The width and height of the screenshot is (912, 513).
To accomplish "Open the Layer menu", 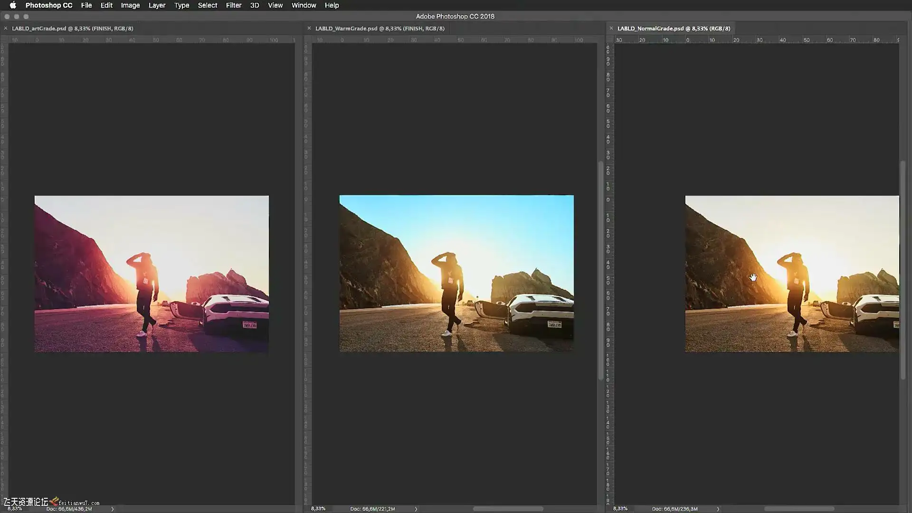I will click(157, 5).
